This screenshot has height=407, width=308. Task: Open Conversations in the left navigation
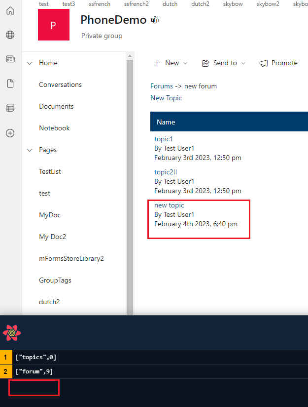pos(60,85)
